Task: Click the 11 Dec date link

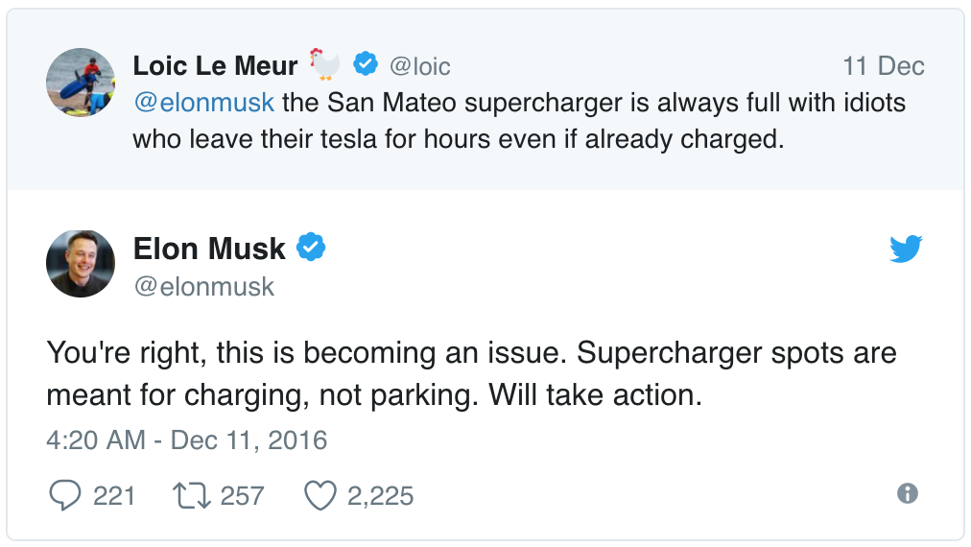Action: pos(883,66)
